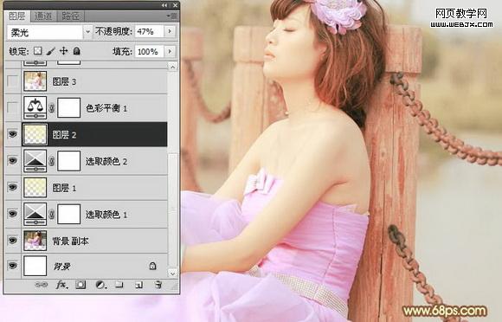
Task: Add layer mask icon
Action: pyautogui.click(x=80, y=284)
